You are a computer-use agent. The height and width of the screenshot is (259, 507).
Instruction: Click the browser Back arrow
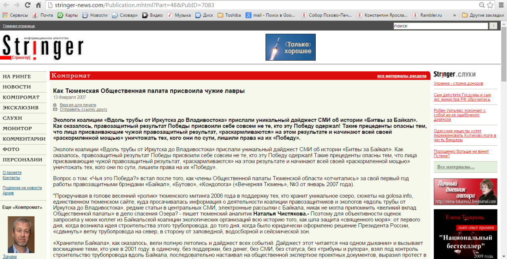6,5
